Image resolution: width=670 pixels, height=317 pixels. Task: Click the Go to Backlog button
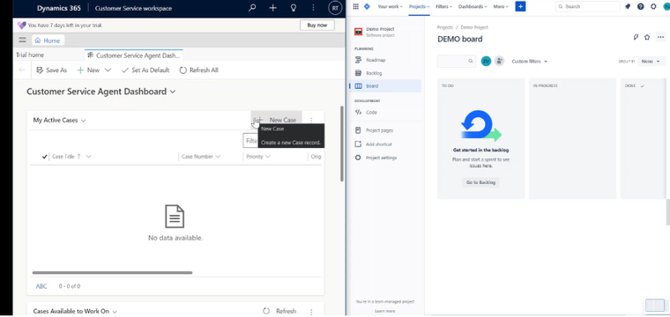(x=480, y=182)
